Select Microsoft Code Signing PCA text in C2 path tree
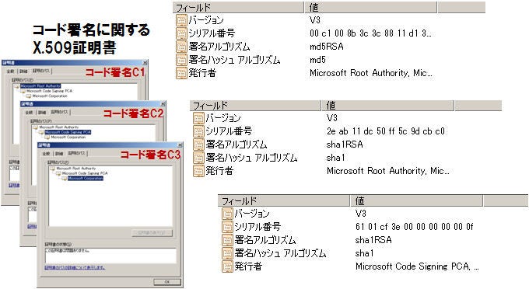 coord(68,132)
